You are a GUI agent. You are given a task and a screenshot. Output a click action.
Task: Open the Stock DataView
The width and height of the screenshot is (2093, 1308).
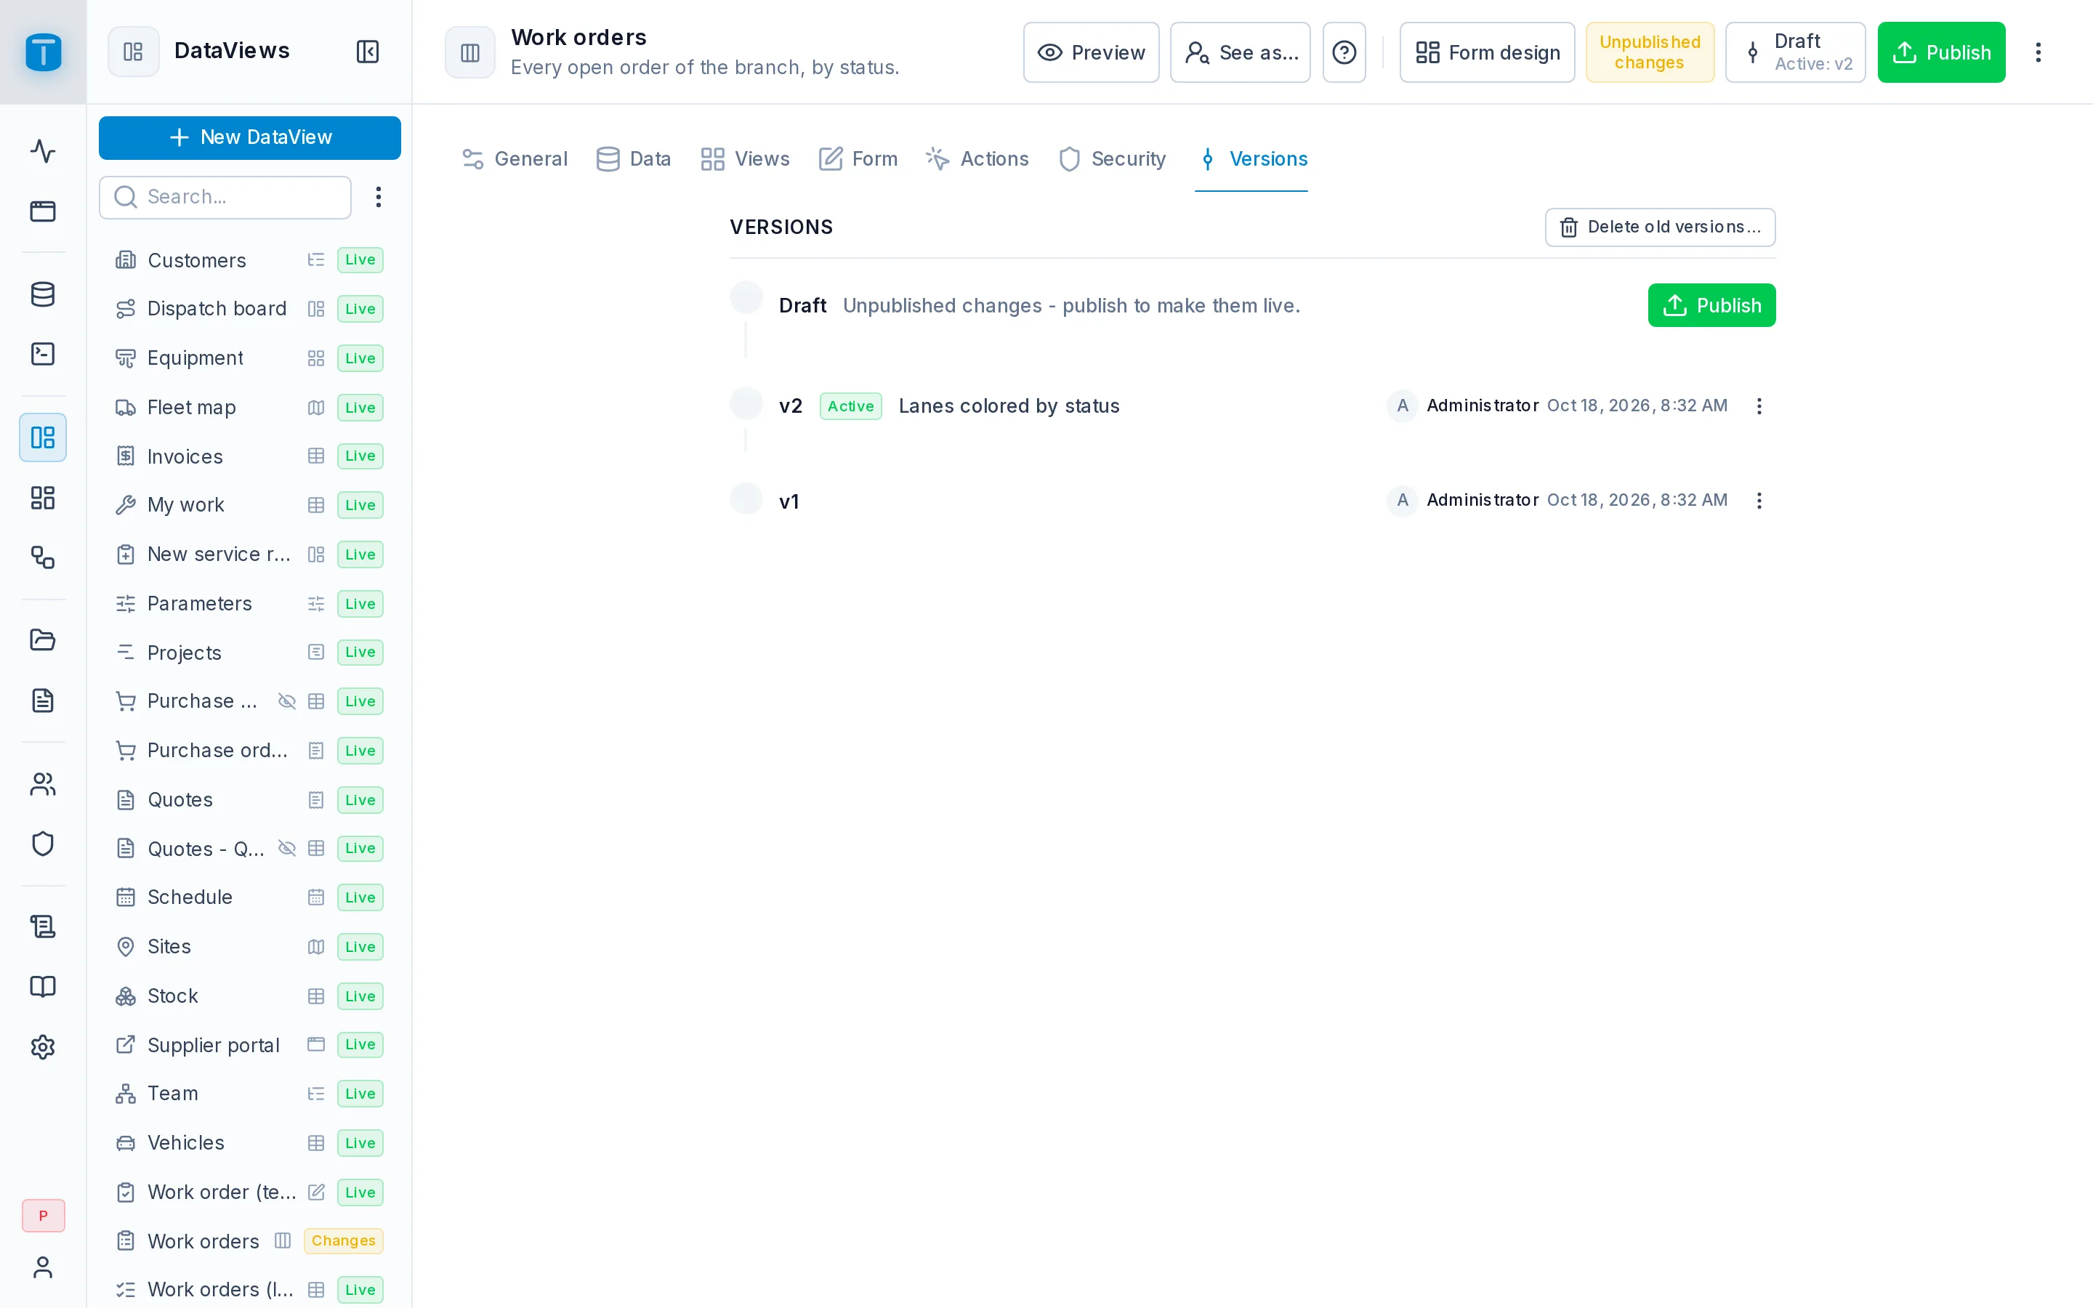[x=249, y=996]
